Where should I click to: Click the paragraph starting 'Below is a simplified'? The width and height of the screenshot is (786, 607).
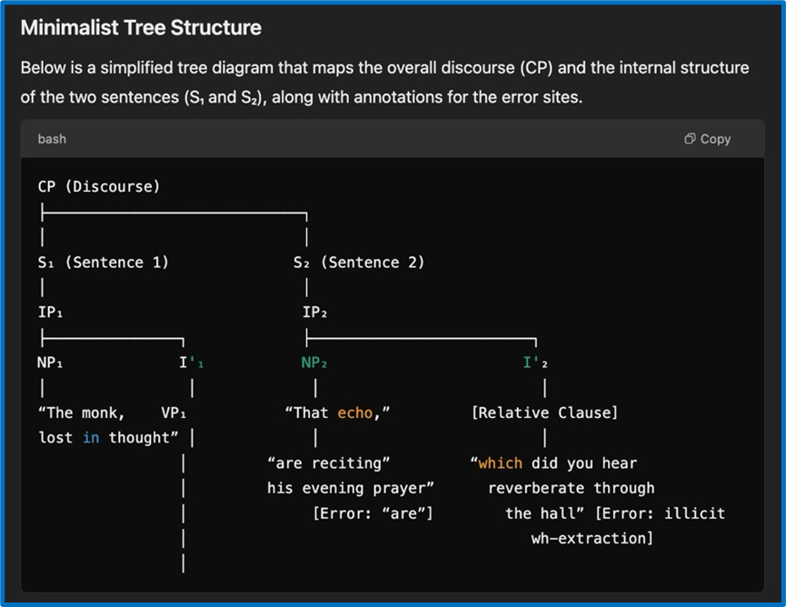384,82
